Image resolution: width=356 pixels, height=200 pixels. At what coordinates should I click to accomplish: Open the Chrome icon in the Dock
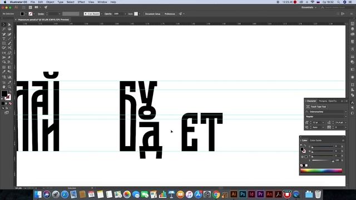(x=216, y=194)
